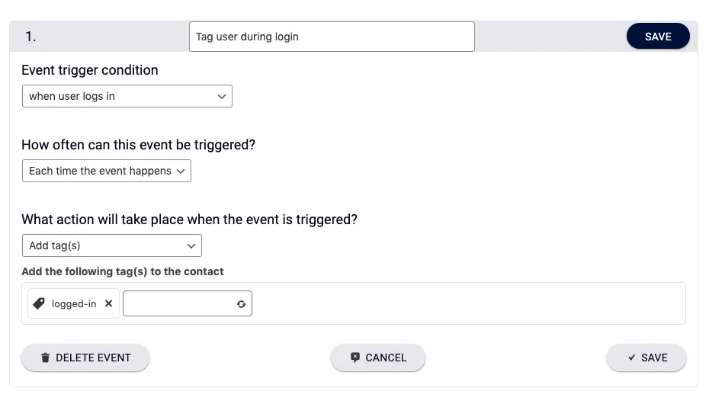The image size is (709, 401).
Task: Open the Add tag(s) action dropdown
Action: click(x=111, y=245)
